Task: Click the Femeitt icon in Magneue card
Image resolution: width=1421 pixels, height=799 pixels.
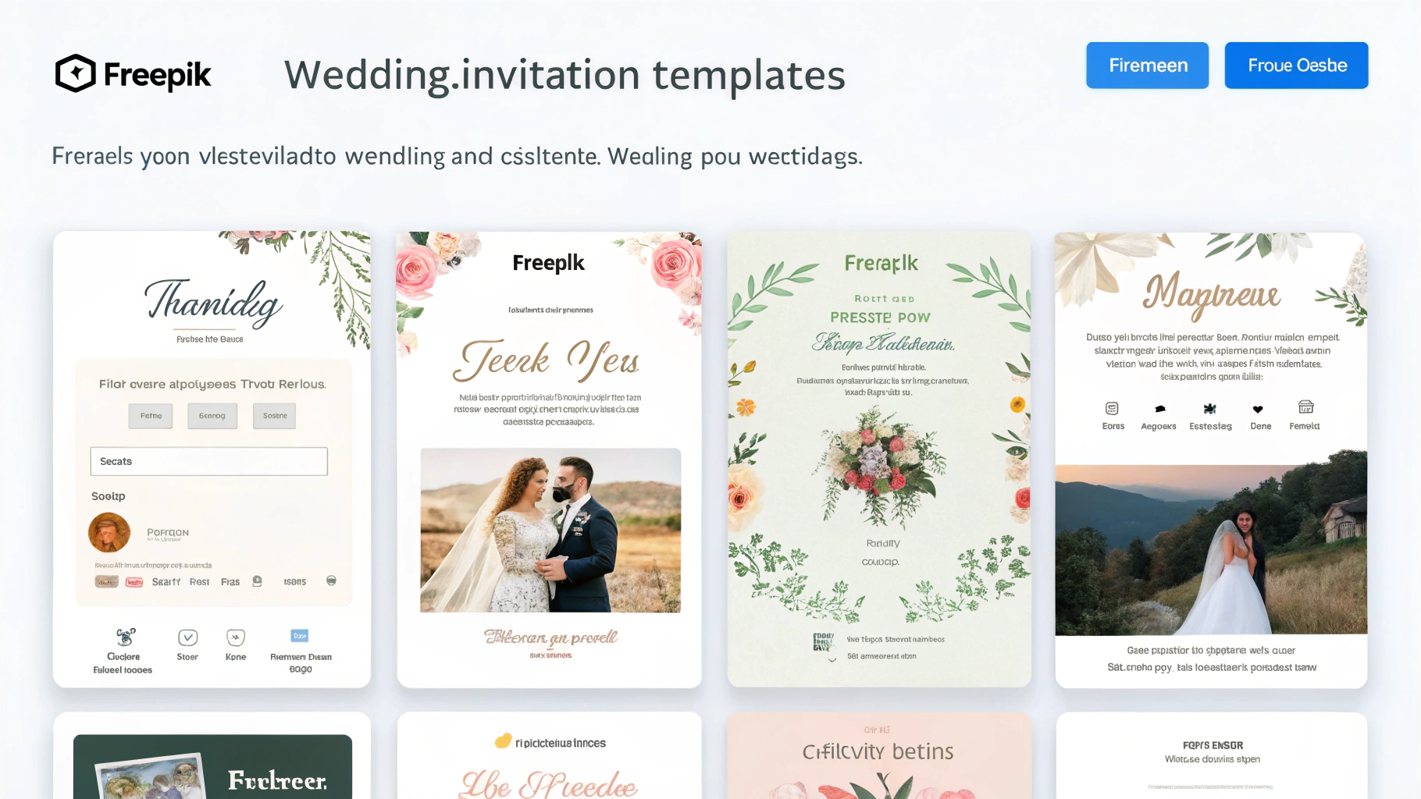Action: (1305, 407)
